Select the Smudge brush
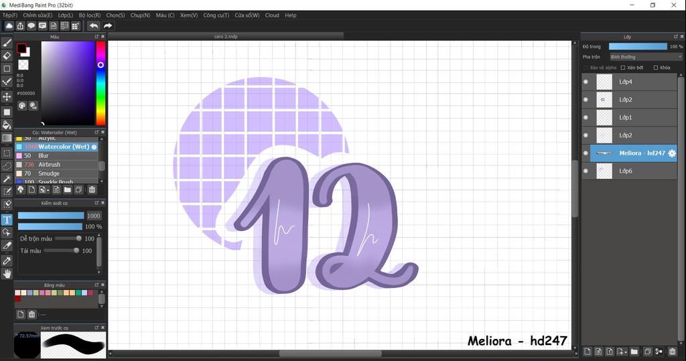The height and width of the screenshot is (361, 686). point(57,173)
